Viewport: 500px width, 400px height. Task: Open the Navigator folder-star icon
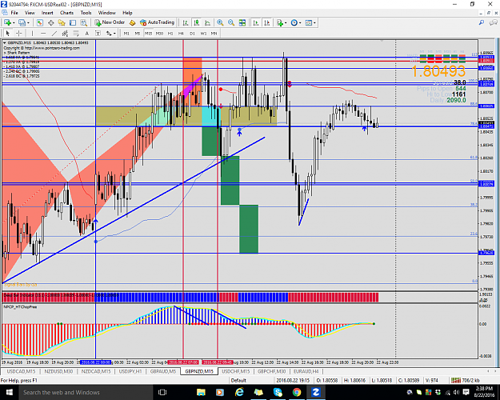point(62,22)
